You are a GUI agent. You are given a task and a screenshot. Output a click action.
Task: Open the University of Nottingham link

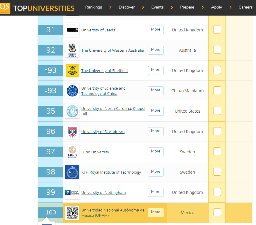(103, 193)
